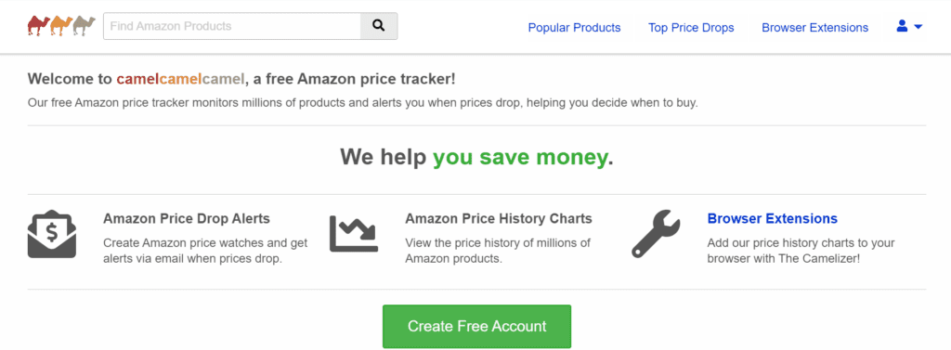Click the gray camel logo icon
Viewport: 951px width, 350px height.
coord(85,26)
